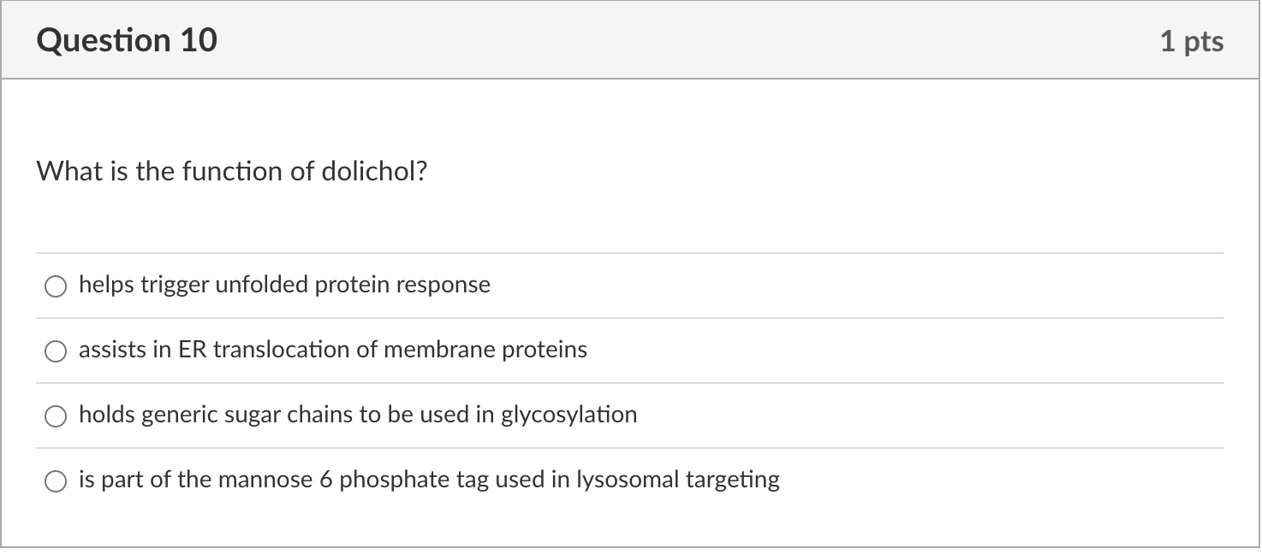Choose the 'holds generic sugar chains' radio option
Image resolution: width=1262 pixels, height=554 pixels.
(x=56, y=416)
